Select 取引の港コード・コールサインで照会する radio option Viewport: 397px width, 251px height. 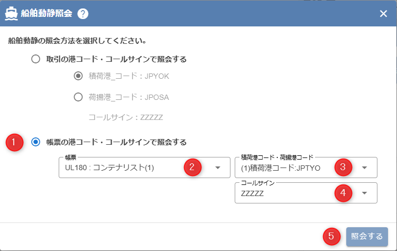pos(36,59)
